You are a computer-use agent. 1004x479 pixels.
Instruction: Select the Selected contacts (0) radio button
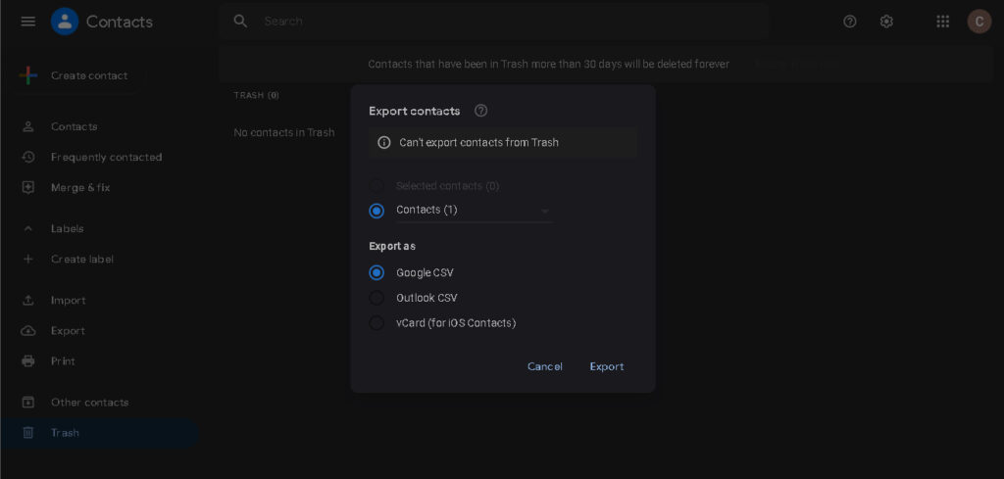coord(376,186)
